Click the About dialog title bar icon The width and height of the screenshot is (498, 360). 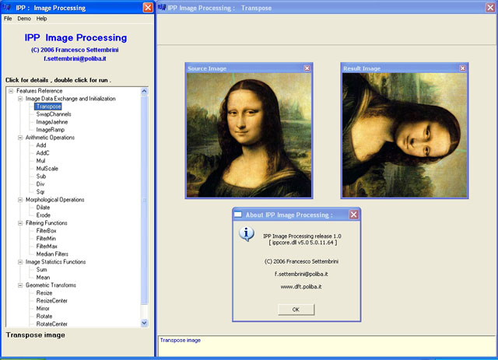point(238,215)
